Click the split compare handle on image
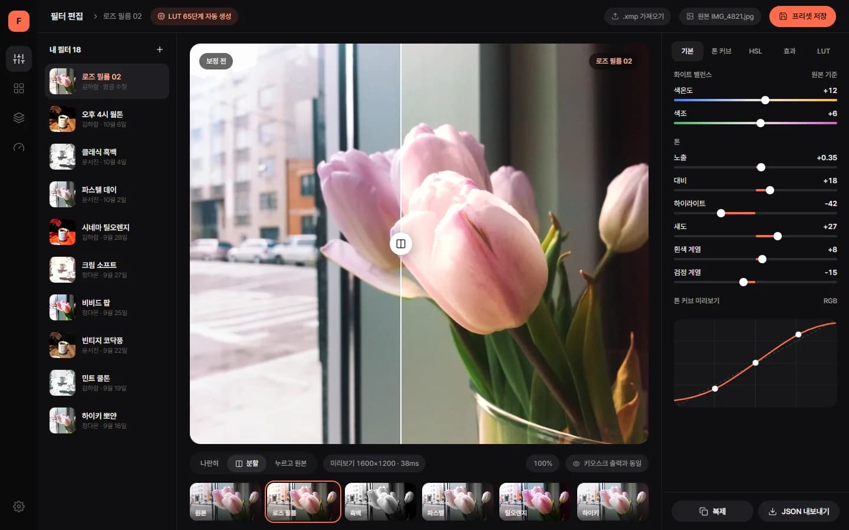The width and height of the screenshot is (849, 530). pos(401,244)
